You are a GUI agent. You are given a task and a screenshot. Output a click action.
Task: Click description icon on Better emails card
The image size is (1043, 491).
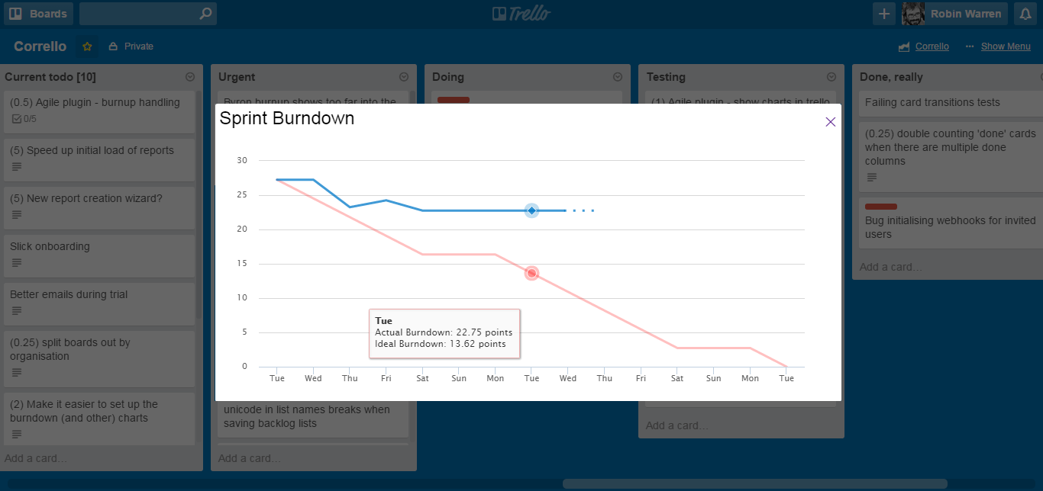(17, 311)
